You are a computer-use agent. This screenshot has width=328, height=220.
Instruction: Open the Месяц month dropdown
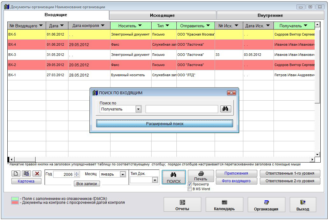123,174
